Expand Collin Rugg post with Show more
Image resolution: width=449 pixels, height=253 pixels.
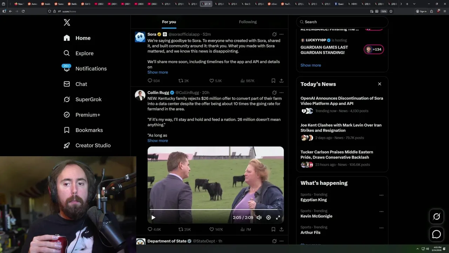coord(158,141)
